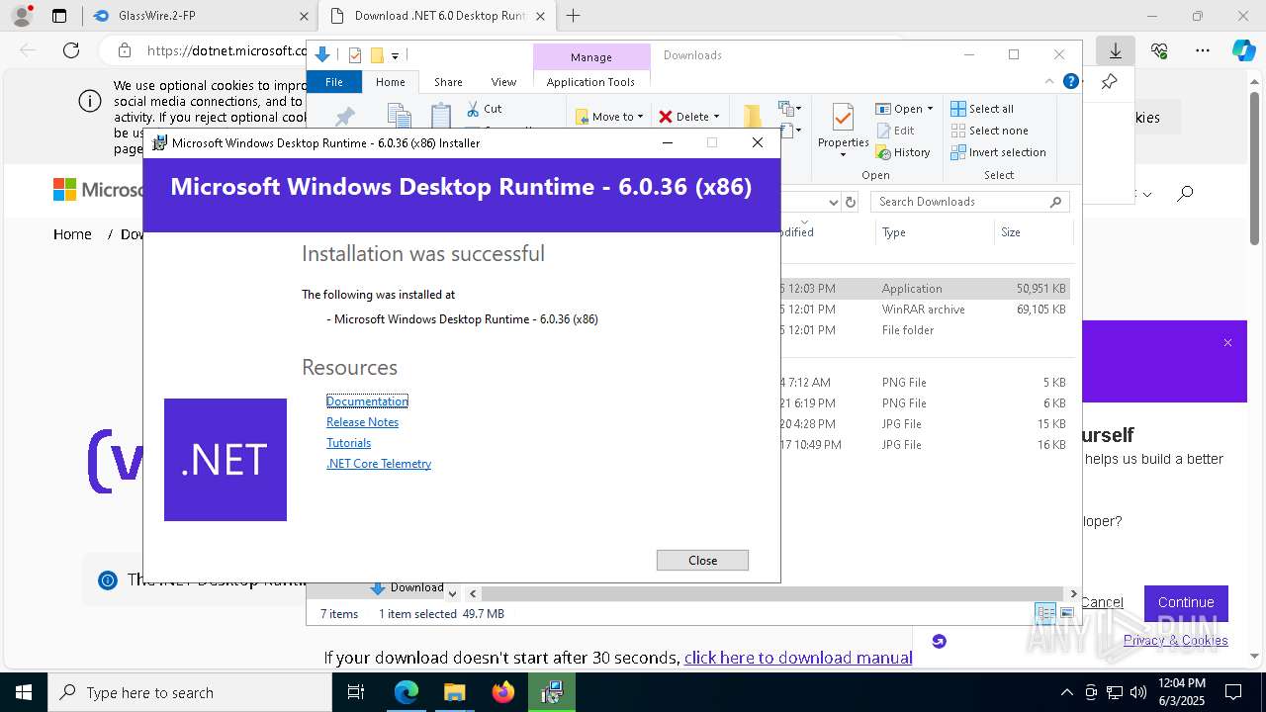The height and width of the screenshot is (712, 1266).
Task: Click the Properties checkmark icon
Action: click(x=843, y=118)
